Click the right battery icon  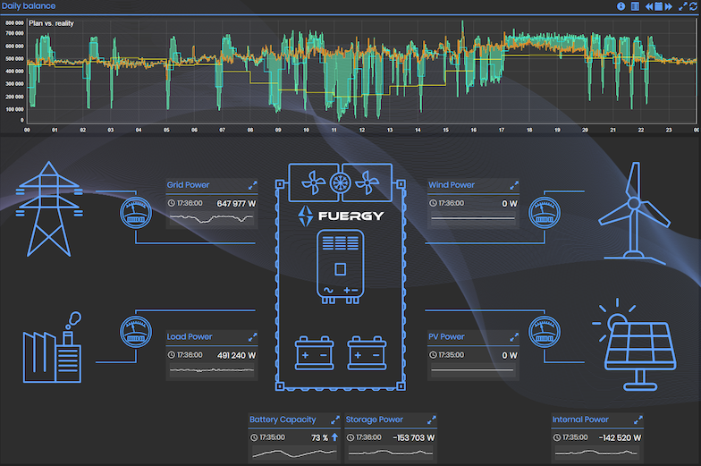coord(367,353)
